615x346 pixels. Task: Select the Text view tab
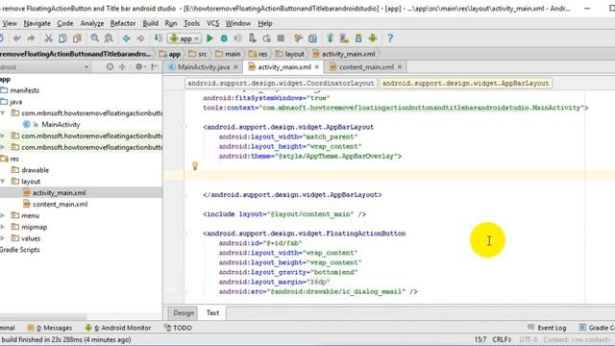(x=212, y=313)
